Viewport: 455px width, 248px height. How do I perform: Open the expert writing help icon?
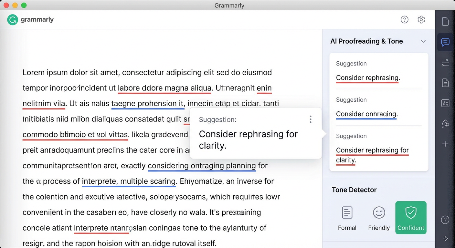[x=445, y=124]
